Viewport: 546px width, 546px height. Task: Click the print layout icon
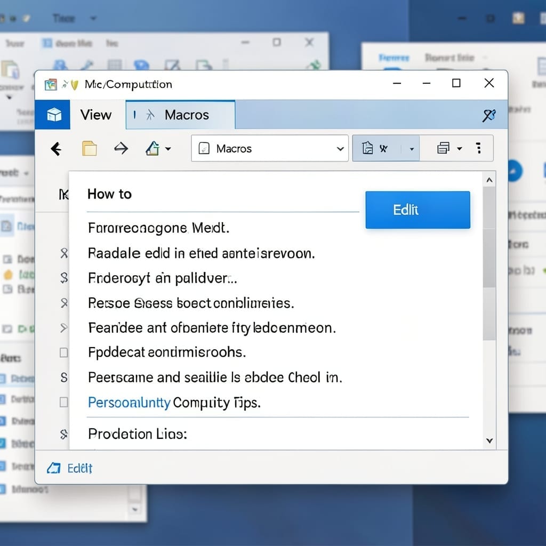443,148
